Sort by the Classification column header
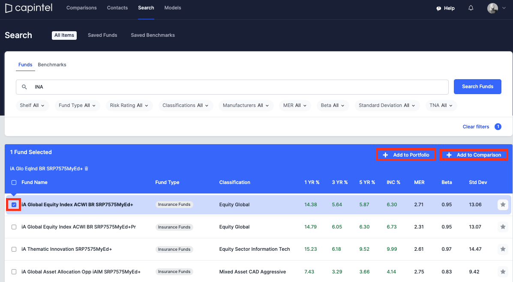This screenshot has height=282, width=513. point(234,182)
